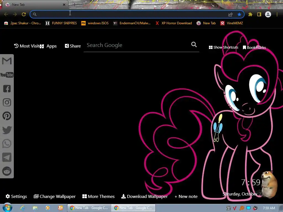Open the windows ISOS bookmark
This screenshot has height=212, width=283.
coord(95,23)
